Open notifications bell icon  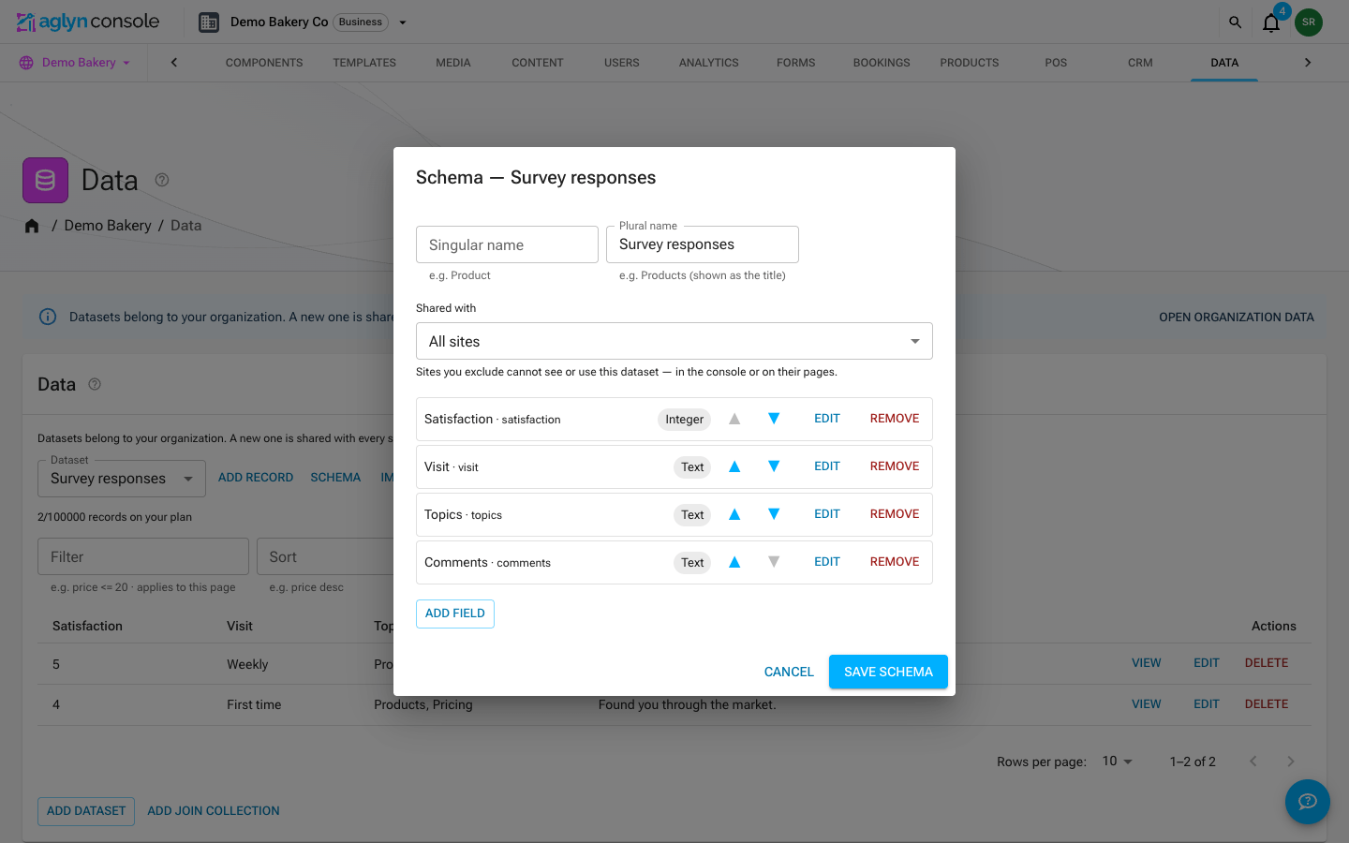click(x=1271, y=22)
